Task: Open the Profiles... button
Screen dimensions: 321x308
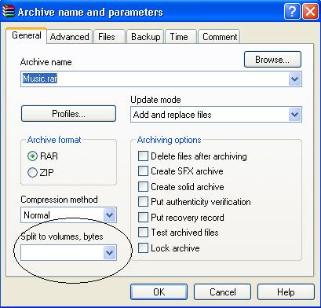Action: (x=68, y=114)
